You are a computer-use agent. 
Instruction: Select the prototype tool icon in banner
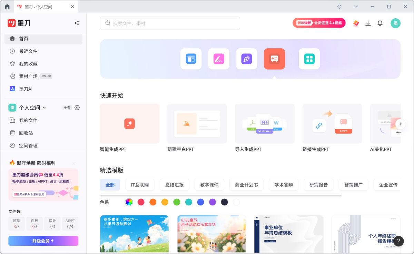click(191, 59)
